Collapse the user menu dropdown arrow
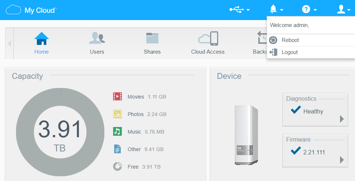Screen dimensions: 355x181 pyautogui.click(x=349, y=10)
